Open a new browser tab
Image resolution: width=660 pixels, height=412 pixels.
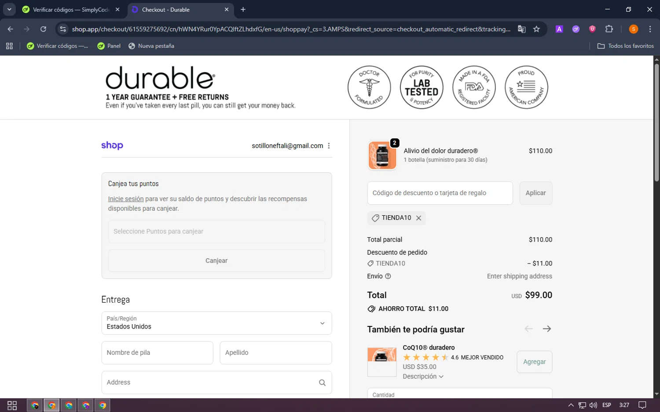click(x=243, y=10)
